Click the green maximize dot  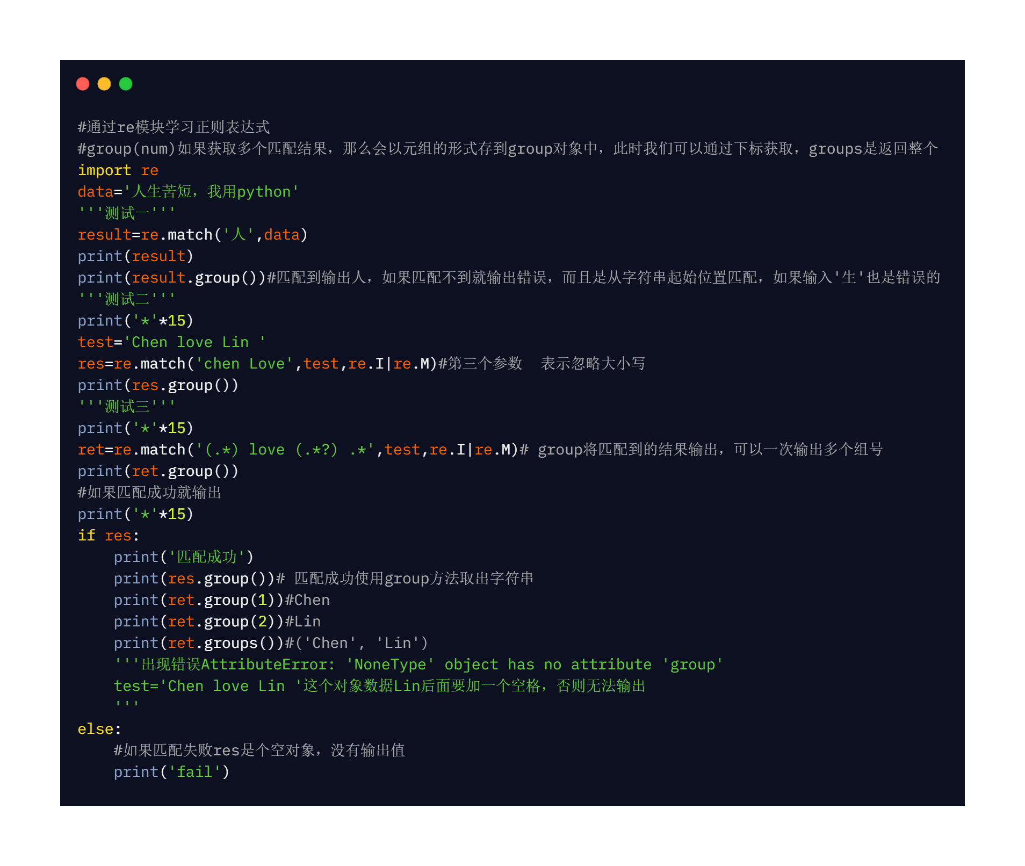coord(126,84)
